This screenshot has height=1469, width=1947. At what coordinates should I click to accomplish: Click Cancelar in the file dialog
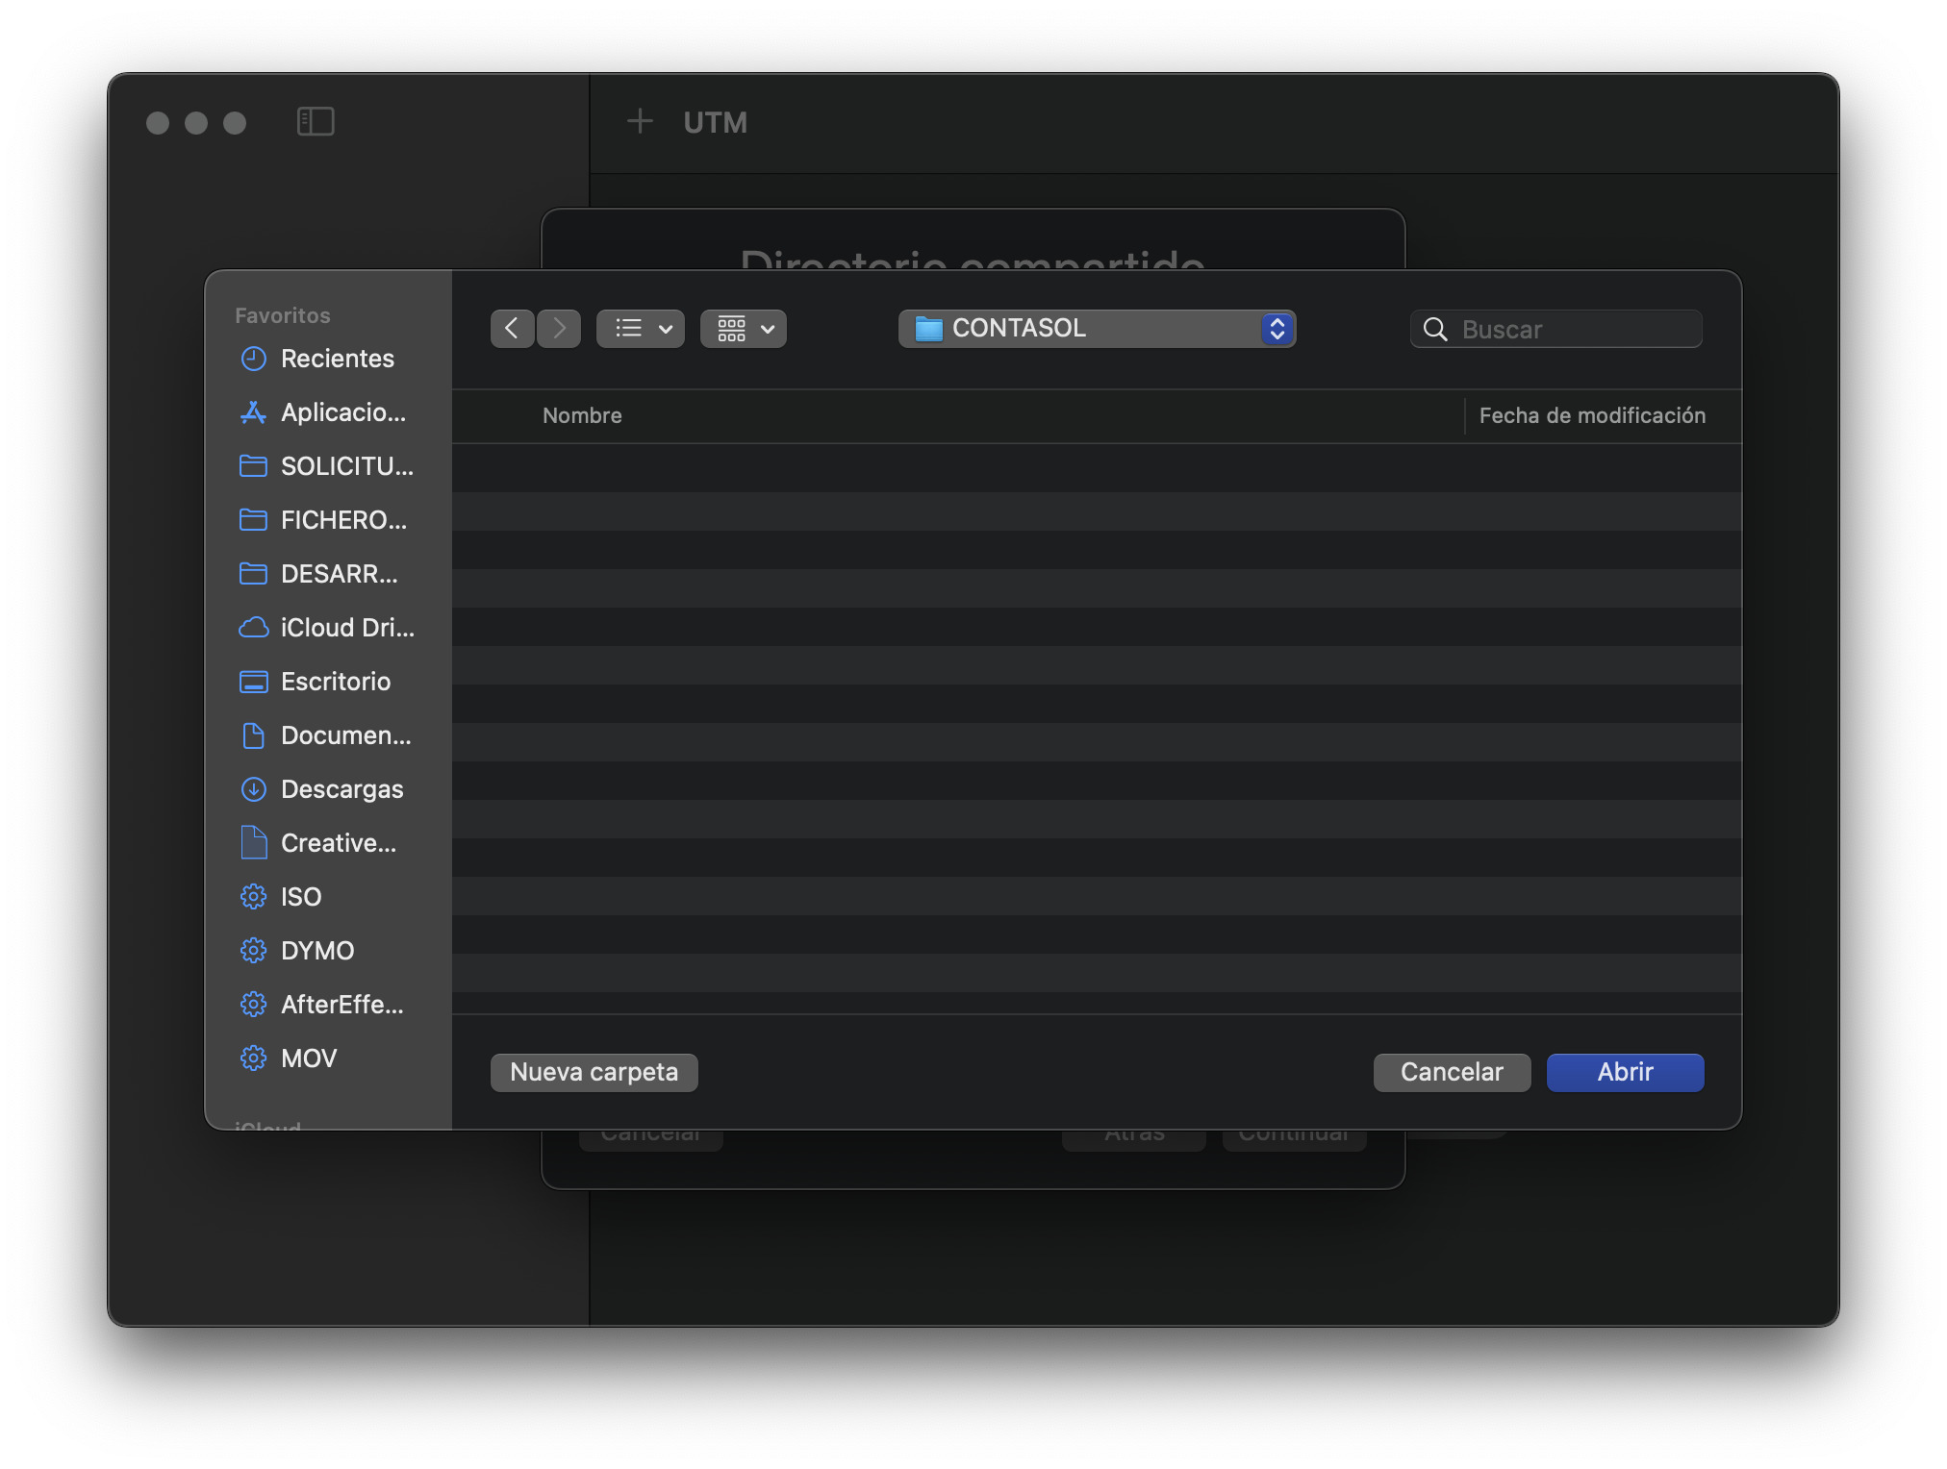tap(1452, 1072)
